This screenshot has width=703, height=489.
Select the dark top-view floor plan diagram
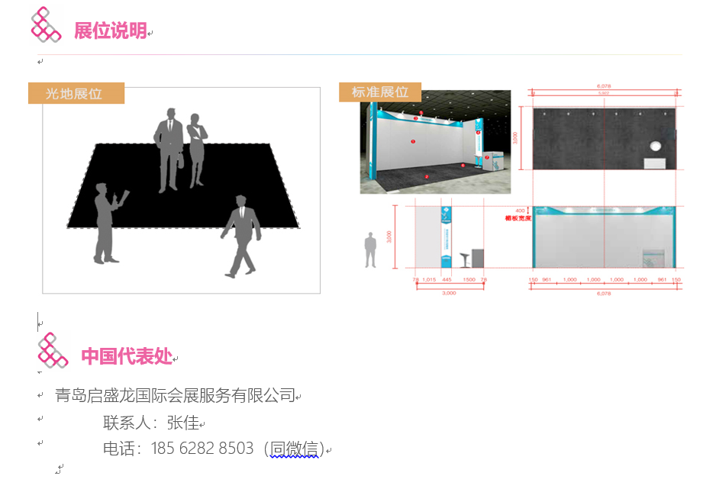pyautogui.click(x=604, y=137)
